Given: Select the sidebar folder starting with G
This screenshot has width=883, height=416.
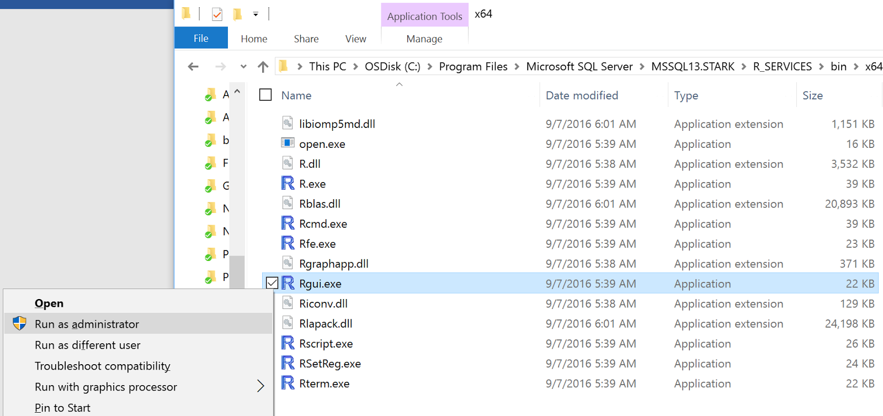Looking at the screenshot, I should point(217,186).
